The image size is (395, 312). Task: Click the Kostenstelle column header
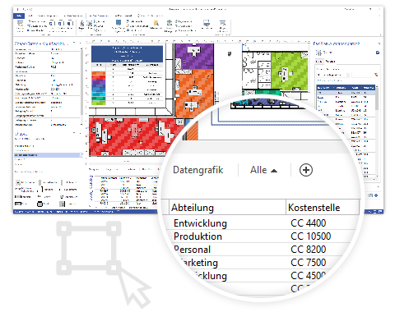click(x=323, y=208)
